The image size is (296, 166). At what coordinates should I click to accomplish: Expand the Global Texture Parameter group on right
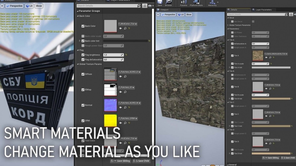coord(228,25)
